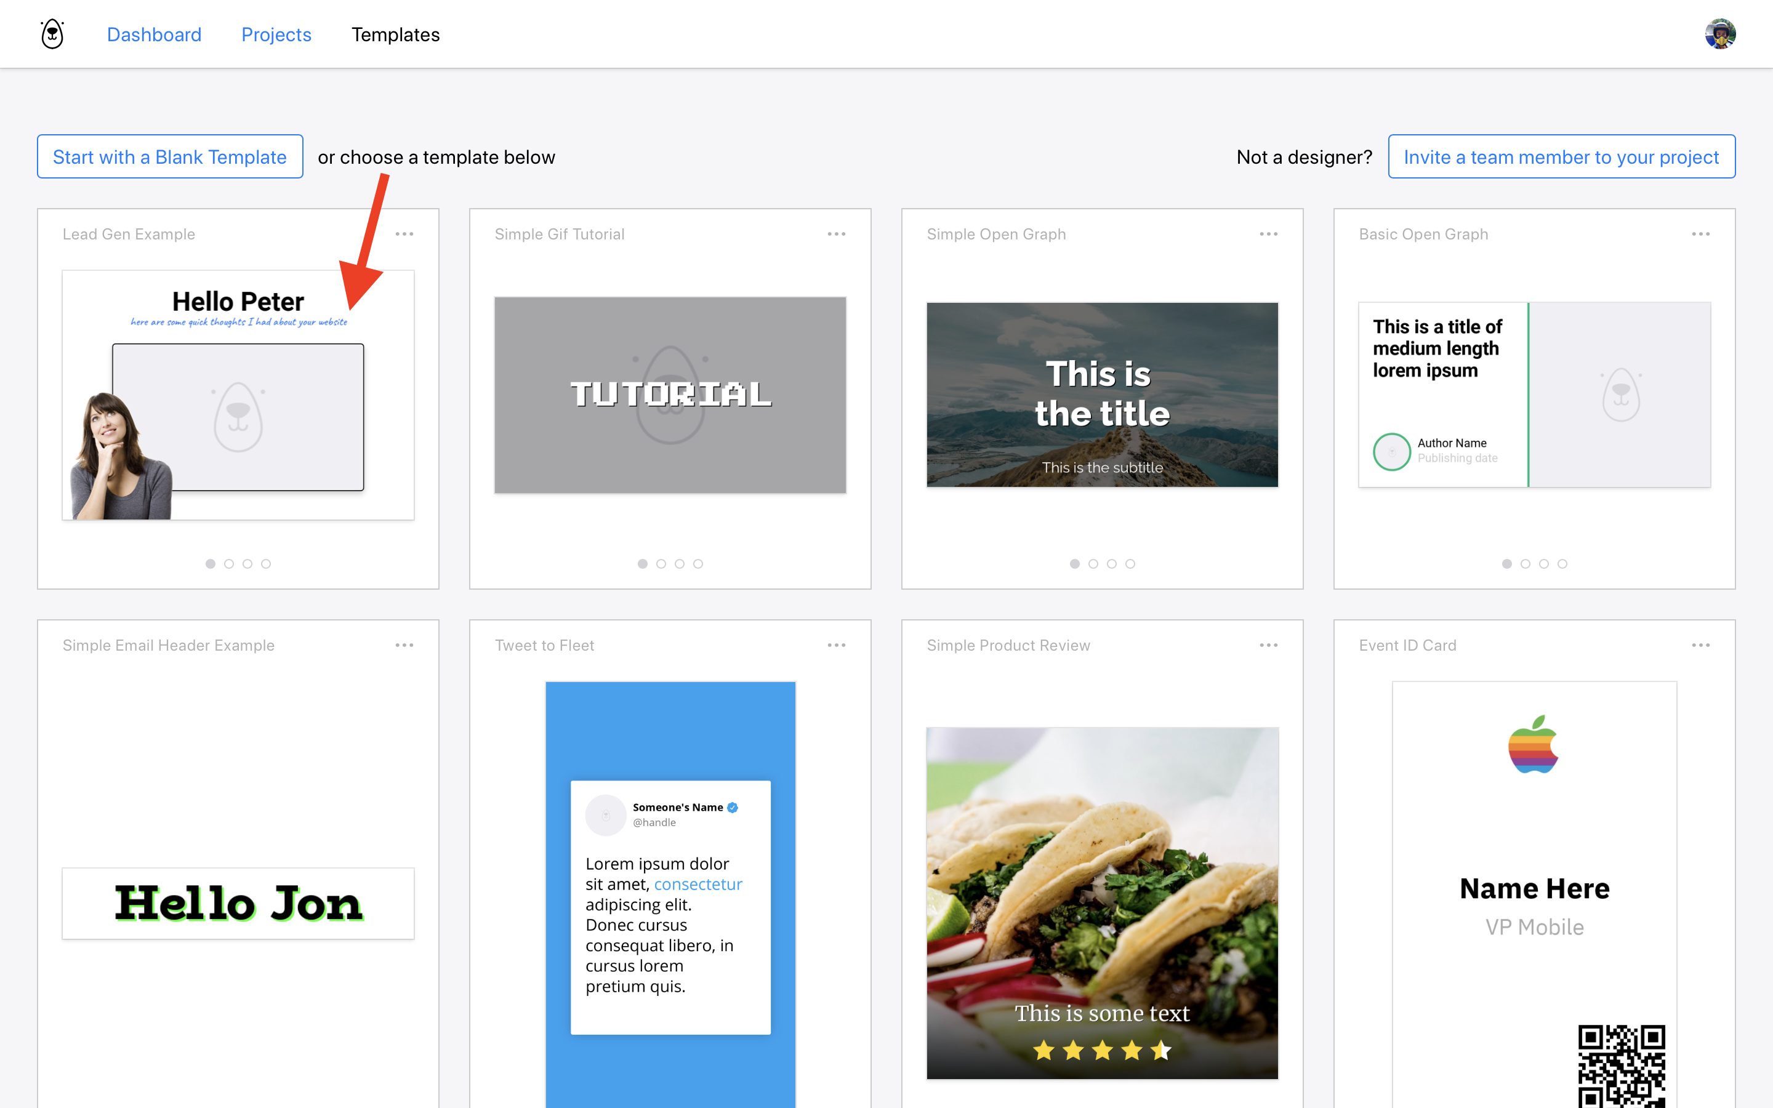Open Basic Open Graph more options
The width and height of the screenshot is (1773, 1108).
pyautogui.click(x=1700, y=234)
